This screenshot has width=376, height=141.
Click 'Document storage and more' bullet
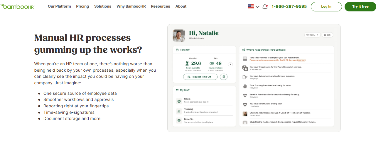[72, 118]
